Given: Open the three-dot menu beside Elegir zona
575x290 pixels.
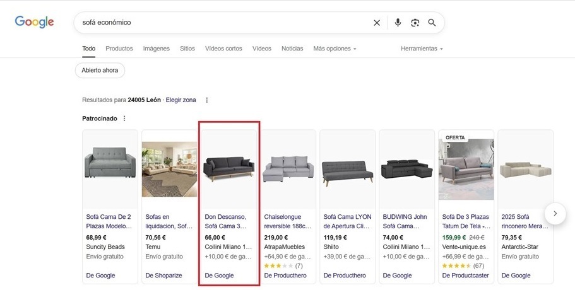Looking at the screenshot, I should point(206,100).
